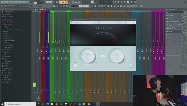Toggle wait-for-input-to-start recording icon
Screen dimensions: 187x106
[57, 2]
